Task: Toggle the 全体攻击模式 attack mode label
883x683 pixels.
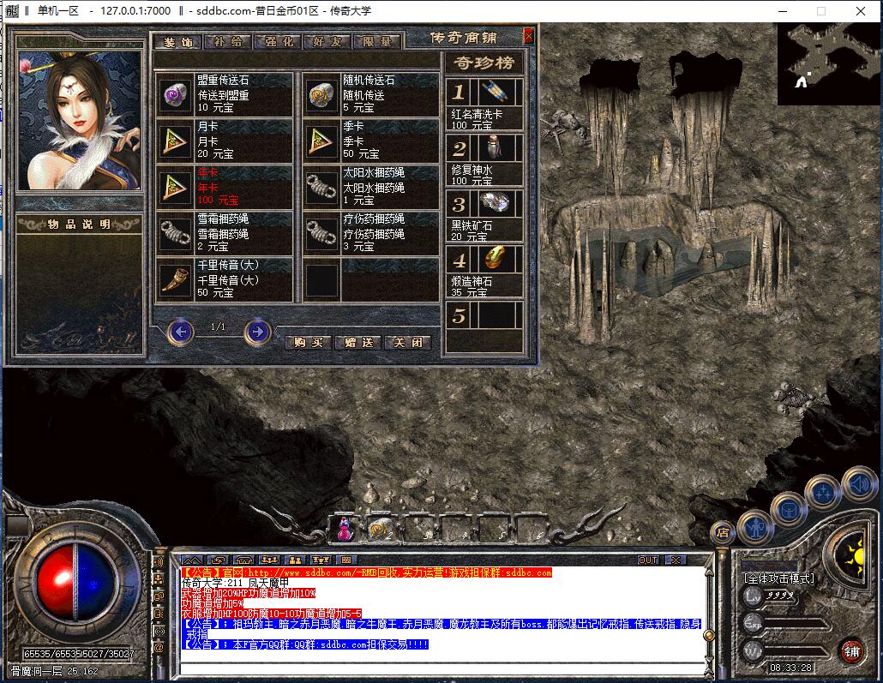Action: click(778, 578)
